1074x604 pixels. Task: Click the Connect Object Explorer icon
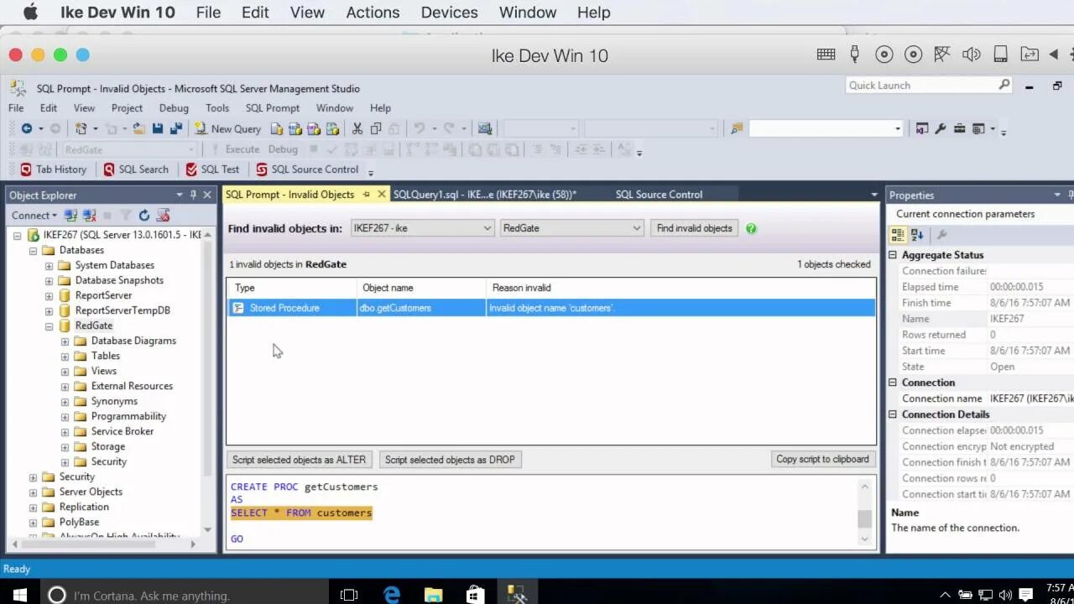pyautogui.click(x=70, y=216)
